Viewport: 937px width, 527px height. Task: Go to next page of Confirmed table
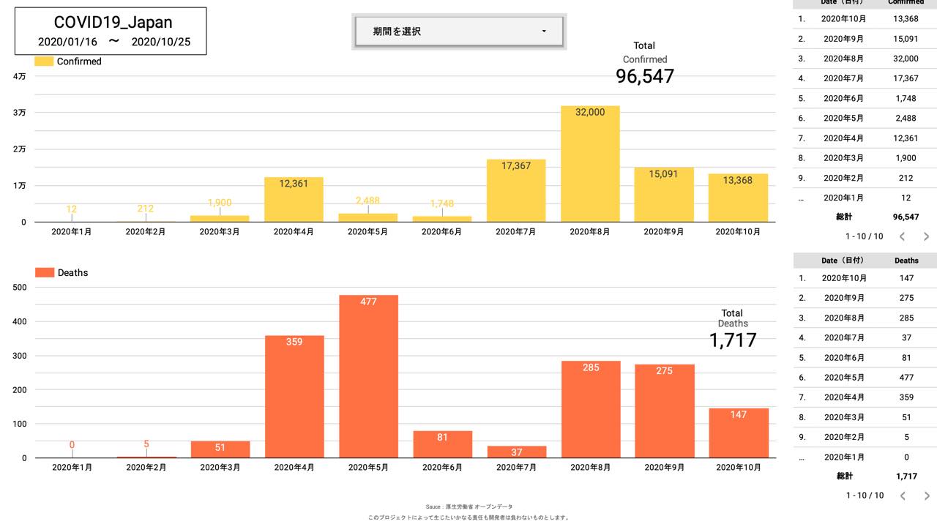click(x=926, y=236)
